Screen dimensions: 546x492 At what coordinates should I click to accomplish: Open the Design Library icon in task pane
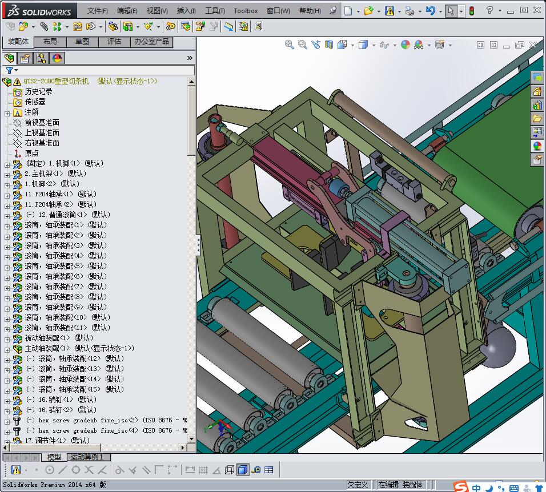[537, 105]
